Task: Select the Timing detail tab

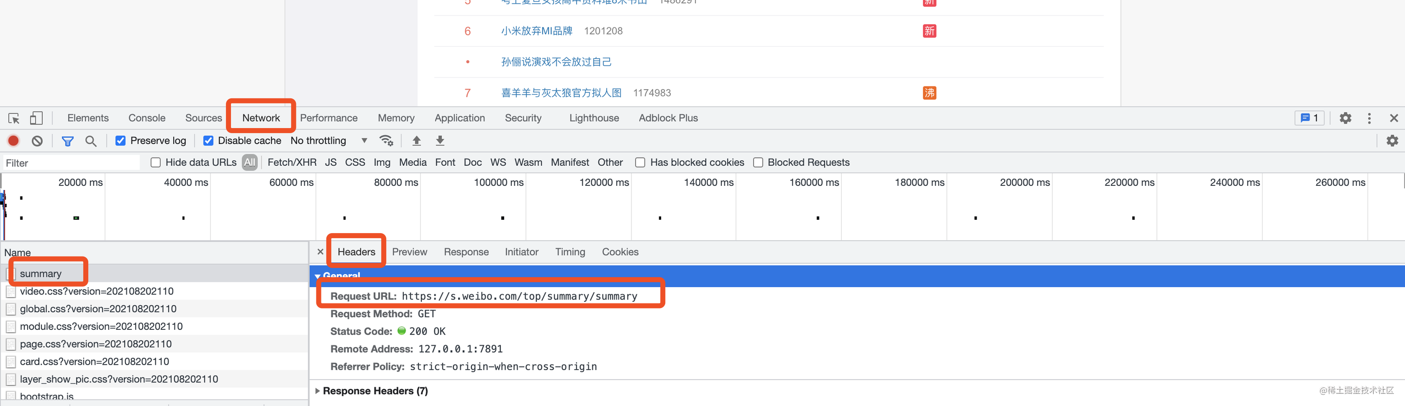Action: pos(570,252)
